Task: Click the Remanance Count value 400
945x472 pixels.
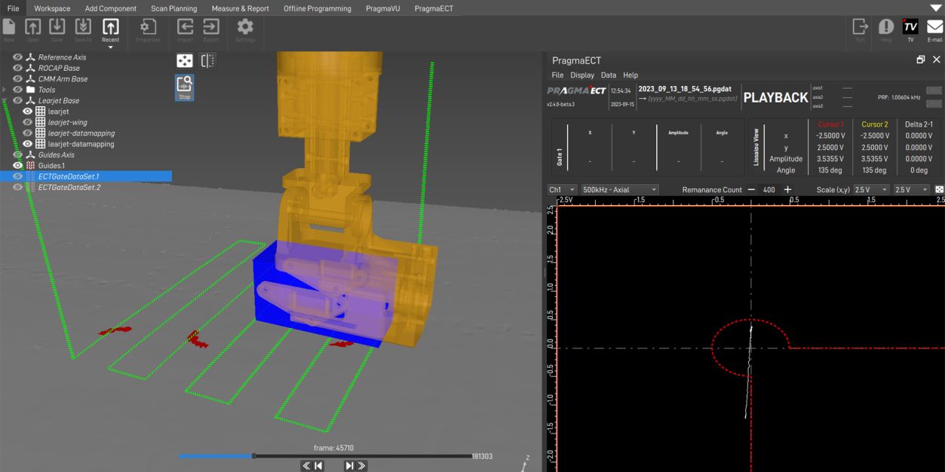Action: click(x=769, y=190)
